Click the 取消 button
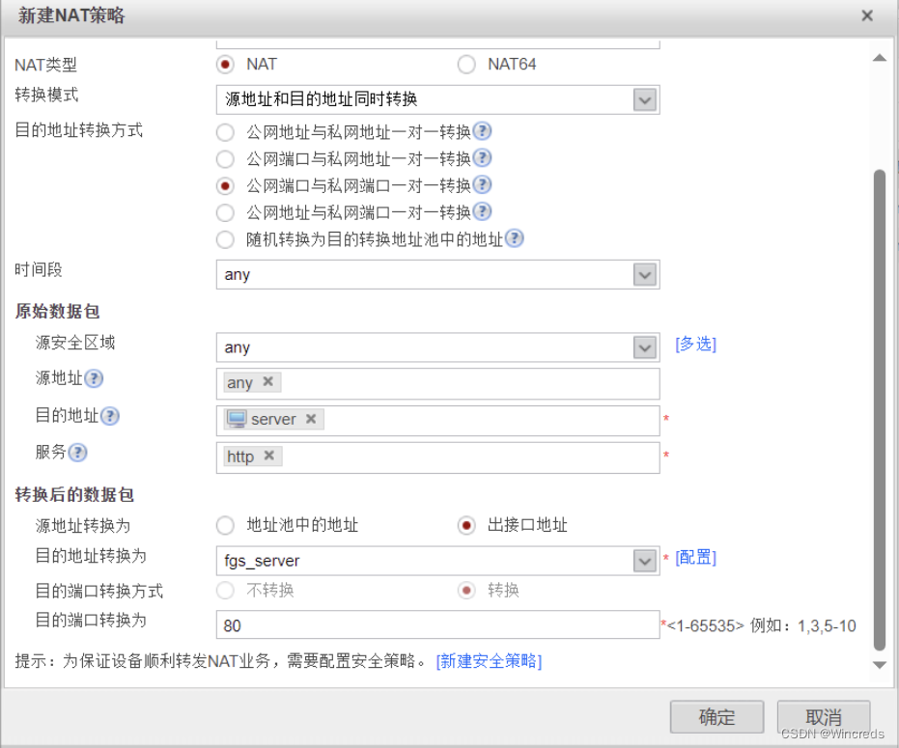Screen dimensions: 899x748 (824, 716)
